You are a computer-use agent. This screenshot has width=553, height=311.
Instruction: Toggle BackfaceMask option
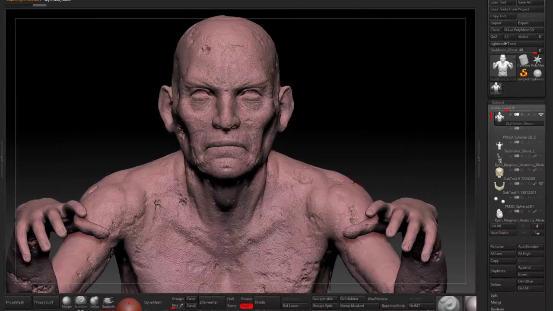coord(393,306)
